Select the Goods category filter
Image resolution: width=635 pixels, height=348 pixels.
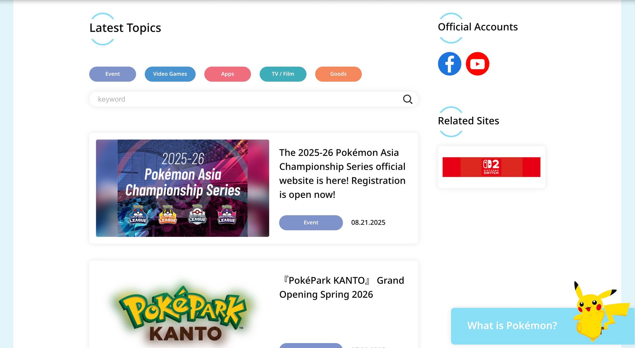[338, 74]
